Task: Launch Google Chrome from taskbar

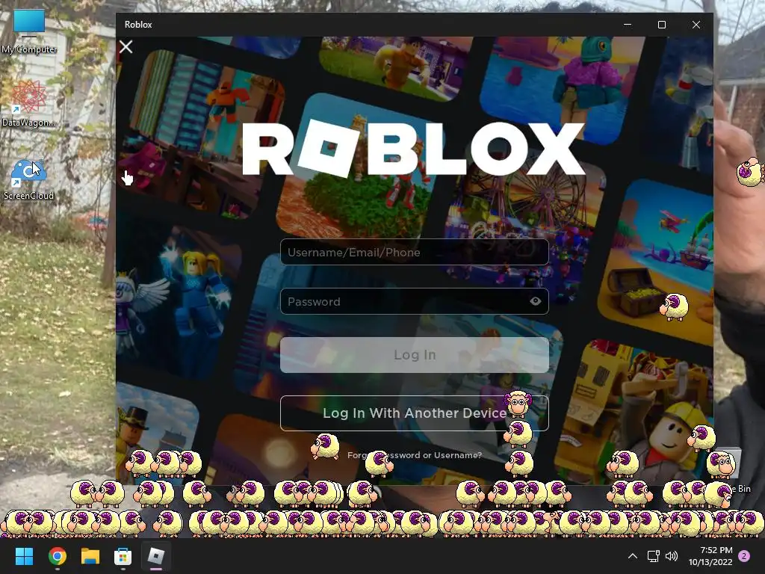Action: [57, 556]
